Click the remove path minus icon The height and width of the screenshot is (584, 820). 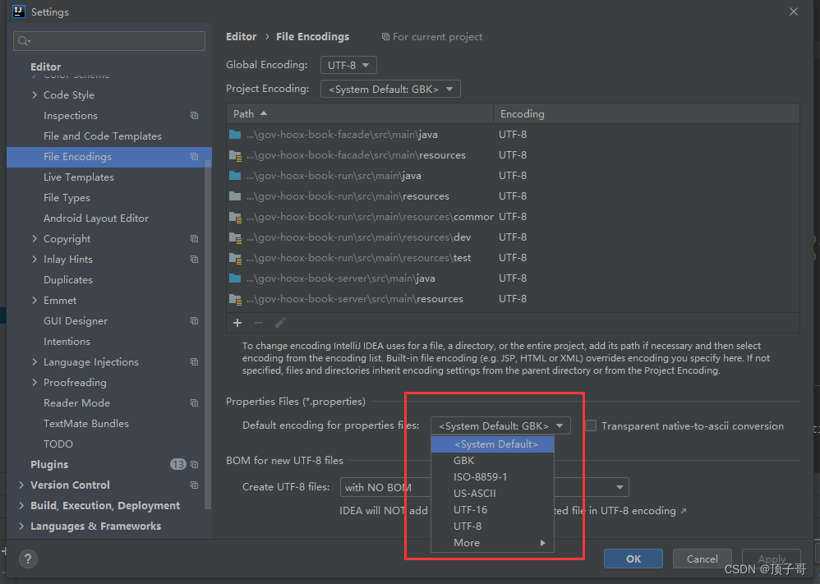tap(259, 323)
